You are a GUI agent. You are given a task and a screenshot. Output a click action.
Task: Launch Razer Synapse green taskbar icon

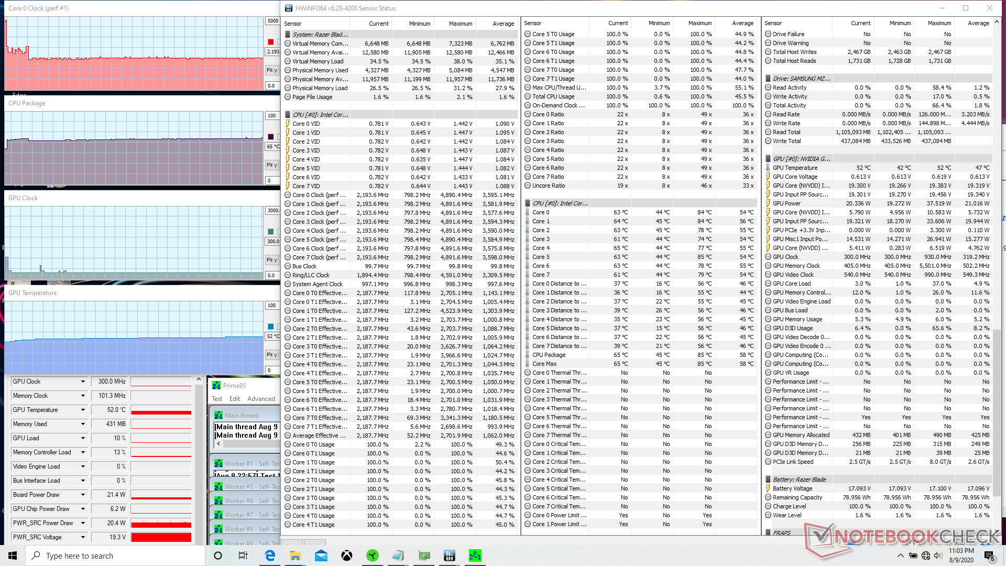(x=373, y=556)
